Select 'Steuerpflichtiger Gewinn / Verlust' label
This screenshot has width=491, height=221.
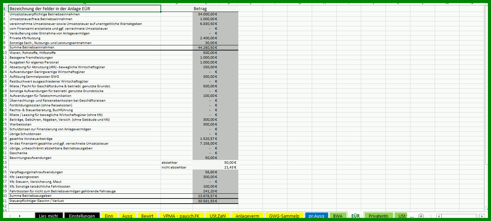(37, 201)
